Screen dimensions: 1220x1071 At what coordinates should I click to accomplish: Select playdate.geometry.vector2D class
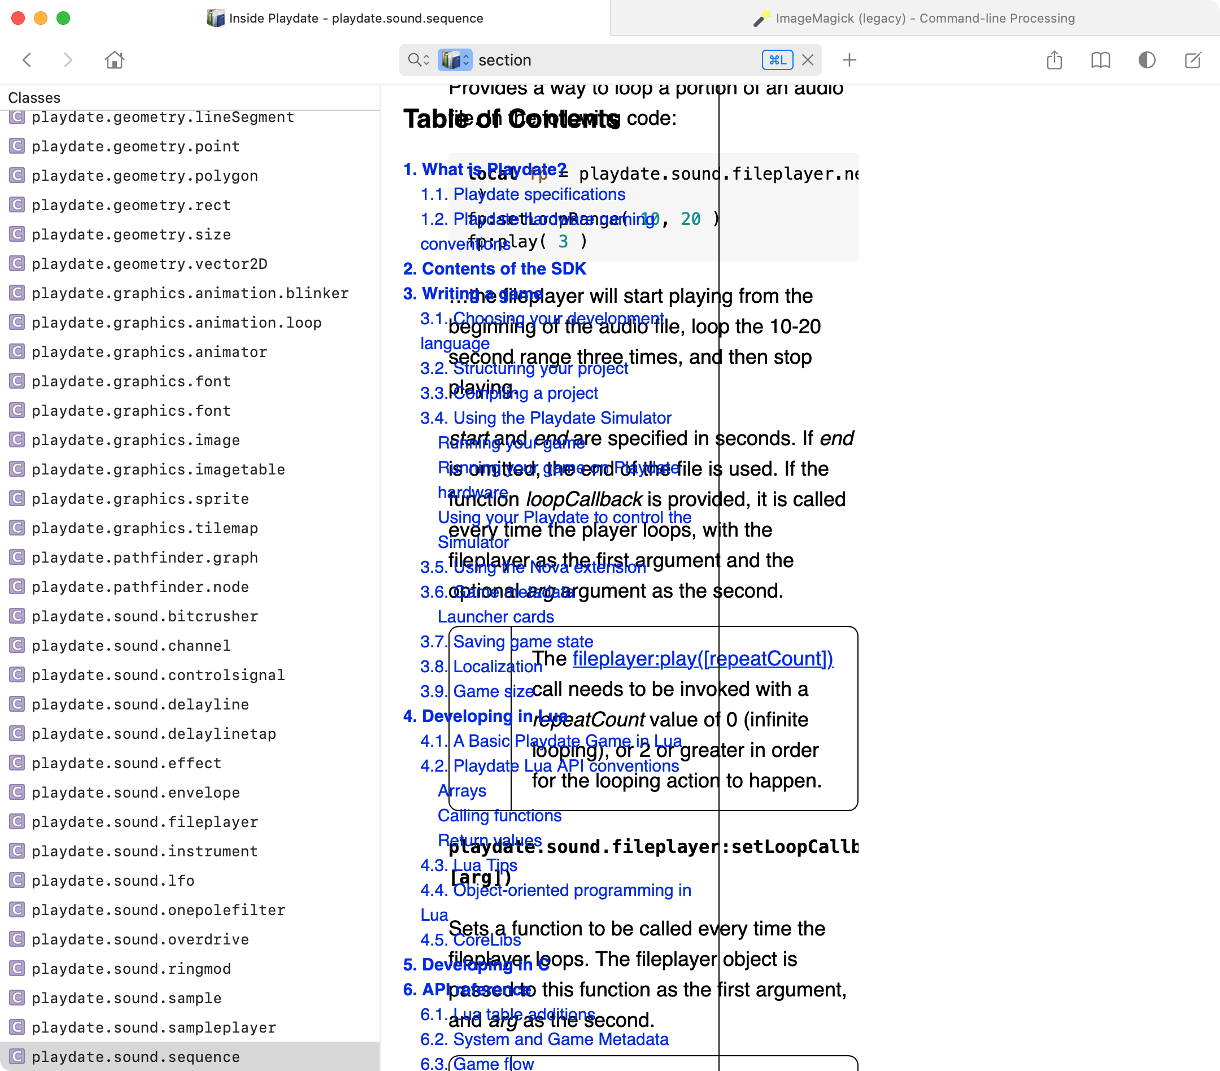tap(190, 263)
